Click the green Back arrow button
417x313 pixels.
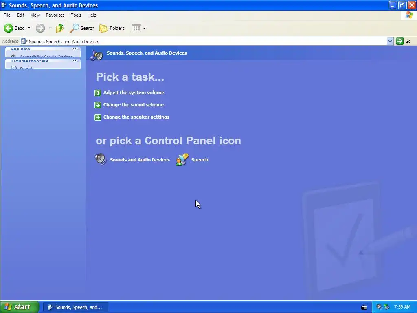click(9, 28)
